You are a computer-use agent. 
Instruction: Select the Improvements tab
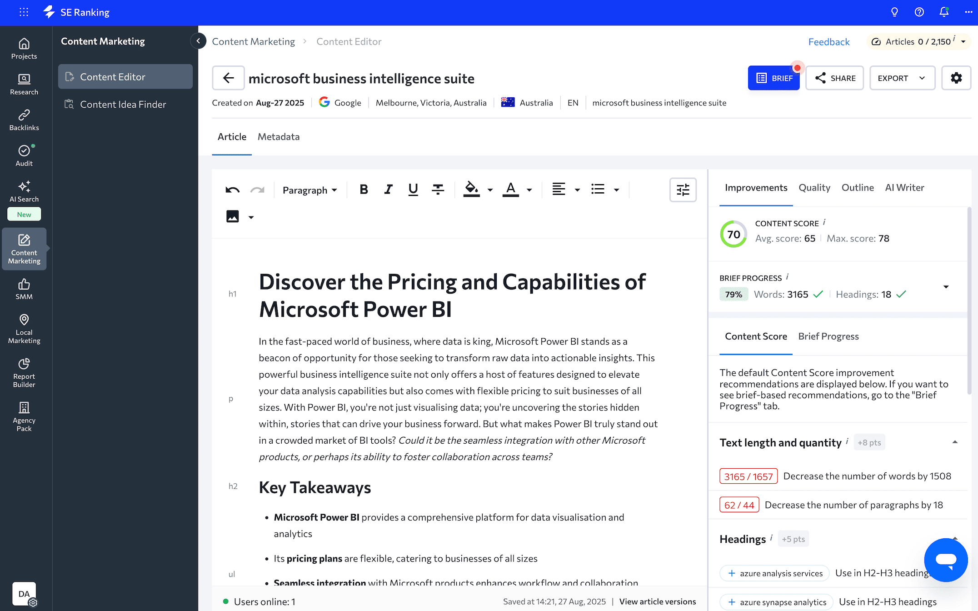point(756,187)
